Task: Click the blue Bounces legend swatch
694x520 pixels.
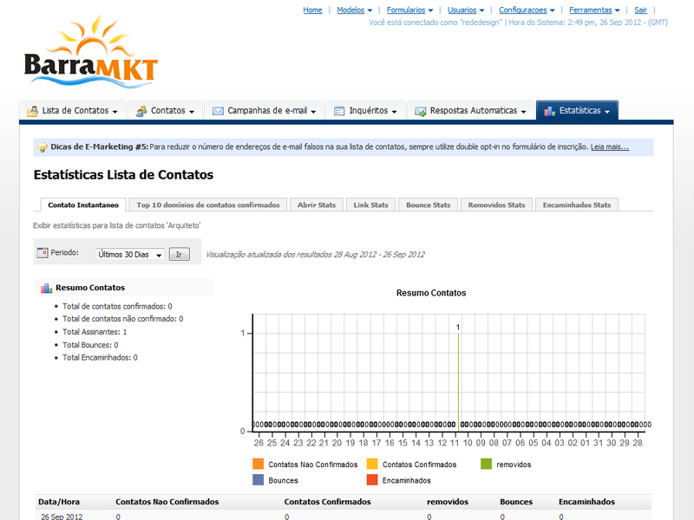Action: click(258, 480)
